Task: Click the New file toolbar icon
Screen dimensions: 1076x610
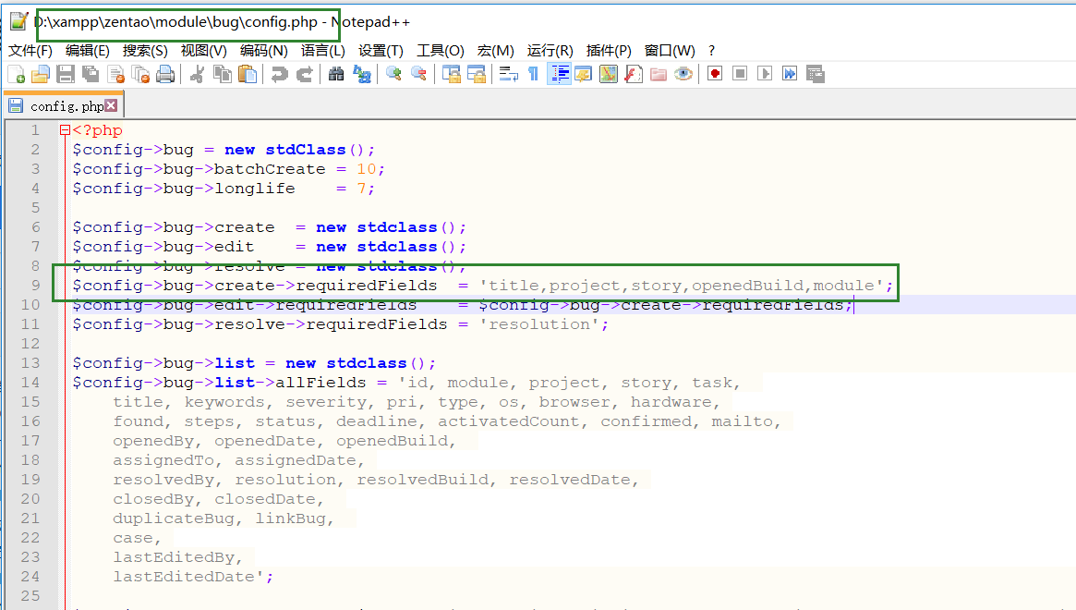Action: (18, 74)
